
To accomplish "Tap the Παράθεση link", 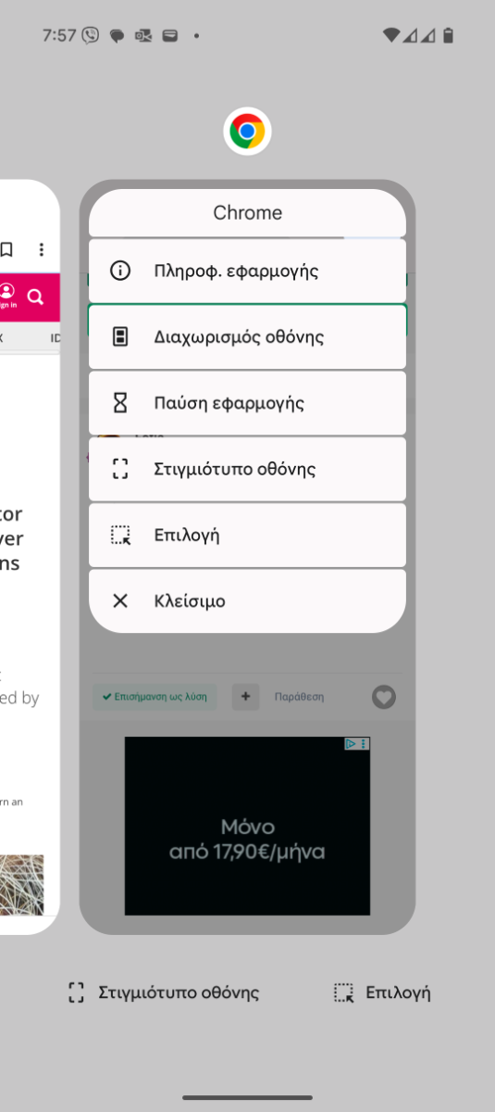I will click(x=299, y=697).
